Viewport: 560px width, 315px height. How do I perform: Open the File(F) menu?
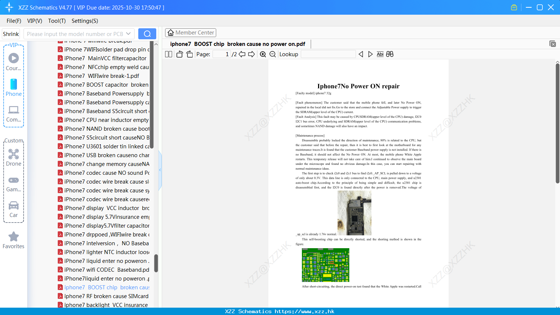[x=14, y=21]
